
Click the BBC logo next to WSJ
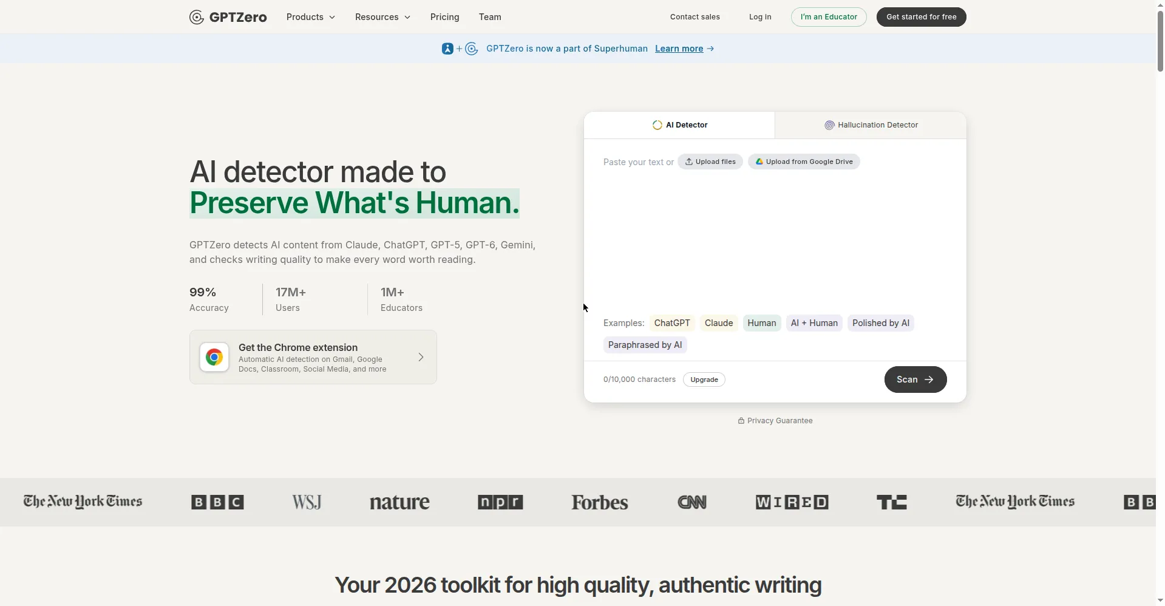218,502
